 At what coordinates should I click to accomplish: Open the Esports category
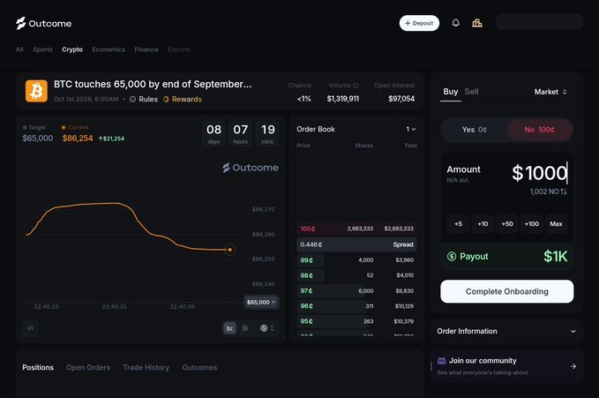(x=179, y=49)
